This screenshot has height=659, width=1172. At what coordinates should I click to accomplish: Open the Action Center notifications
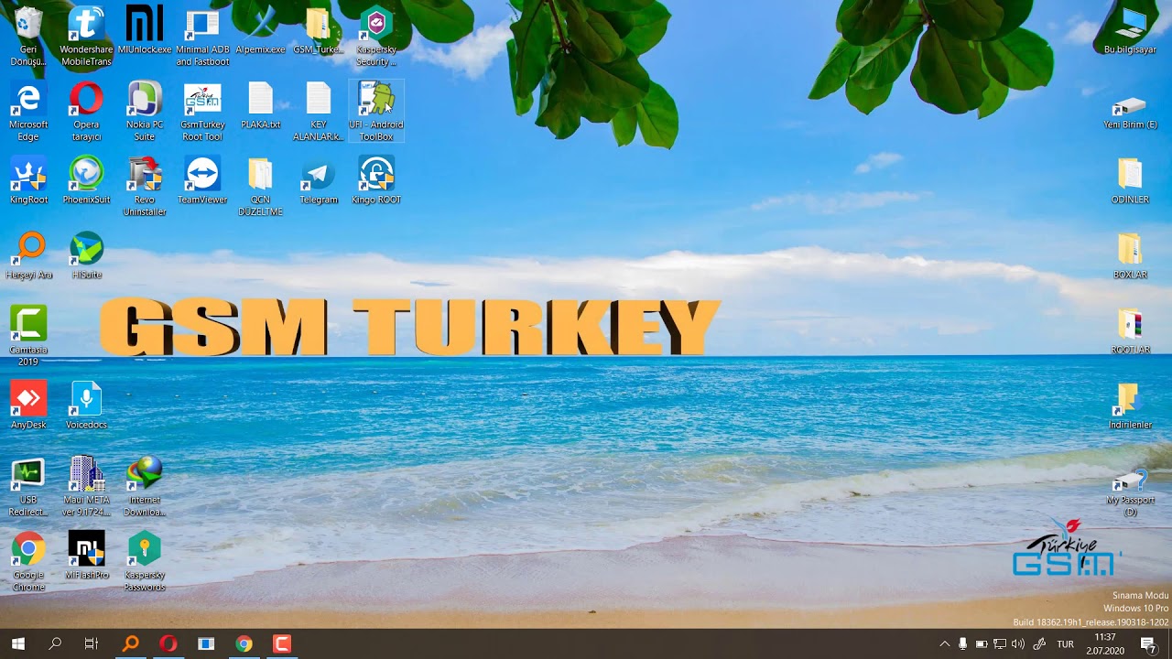coord(1149,643)
